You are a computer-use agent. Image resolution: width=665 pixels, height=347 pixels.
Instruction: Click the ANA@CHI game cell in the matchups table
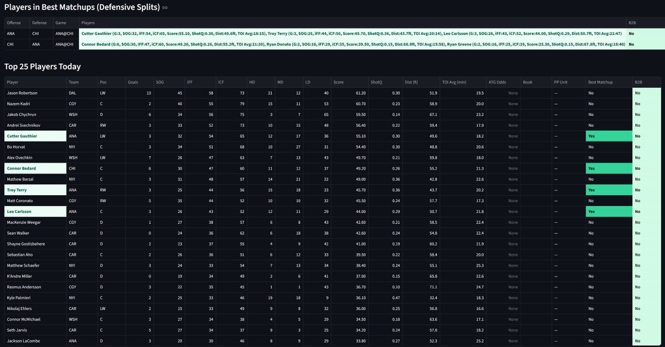pos(64,34)
